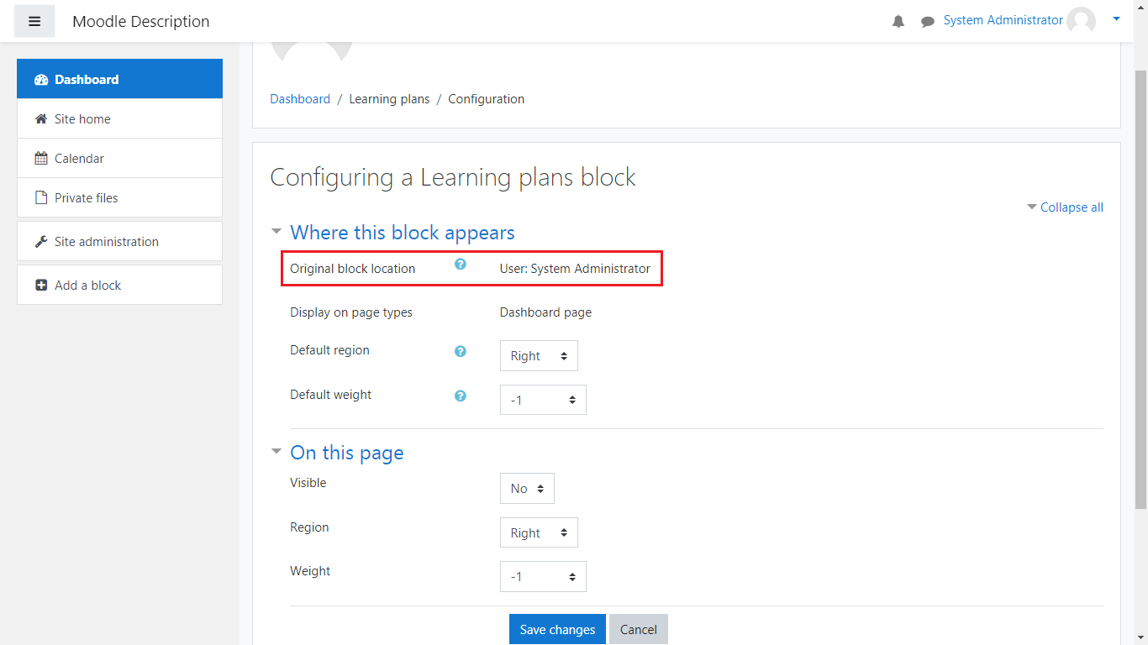Go to Site home in sidebar
1148x645 pixels.
[x=82, y=119]
